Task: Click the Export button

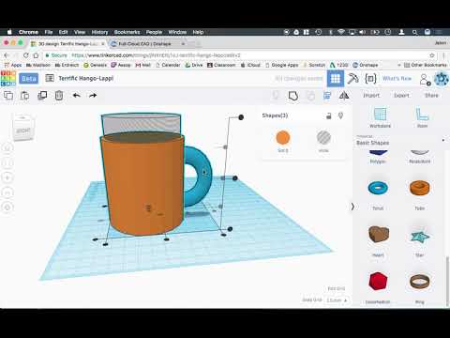Action: coord(401,95)
